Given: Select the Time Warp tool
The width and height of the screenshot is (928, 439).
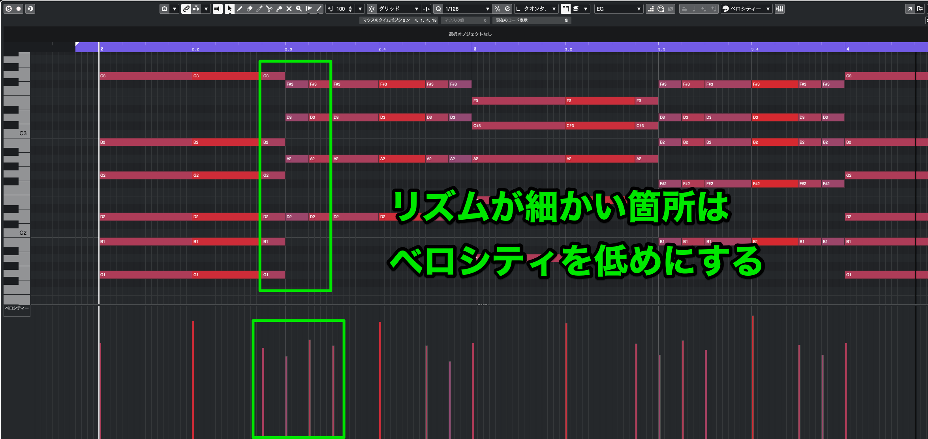Looking at the screenshot, I should pos(309,9).
